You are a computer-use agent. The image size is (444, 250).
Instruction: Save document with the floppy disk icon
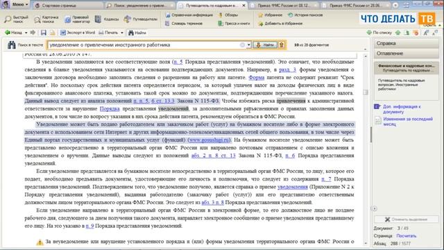[43, 33]
